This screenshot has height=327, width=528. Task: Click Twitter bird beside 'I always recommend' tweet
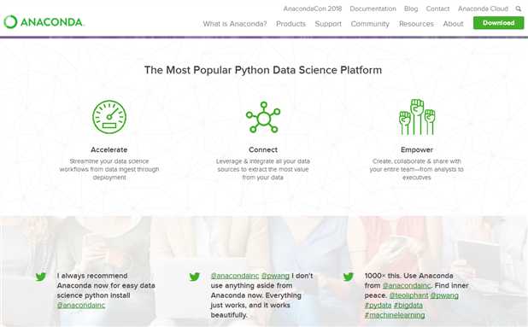point(41,277)
